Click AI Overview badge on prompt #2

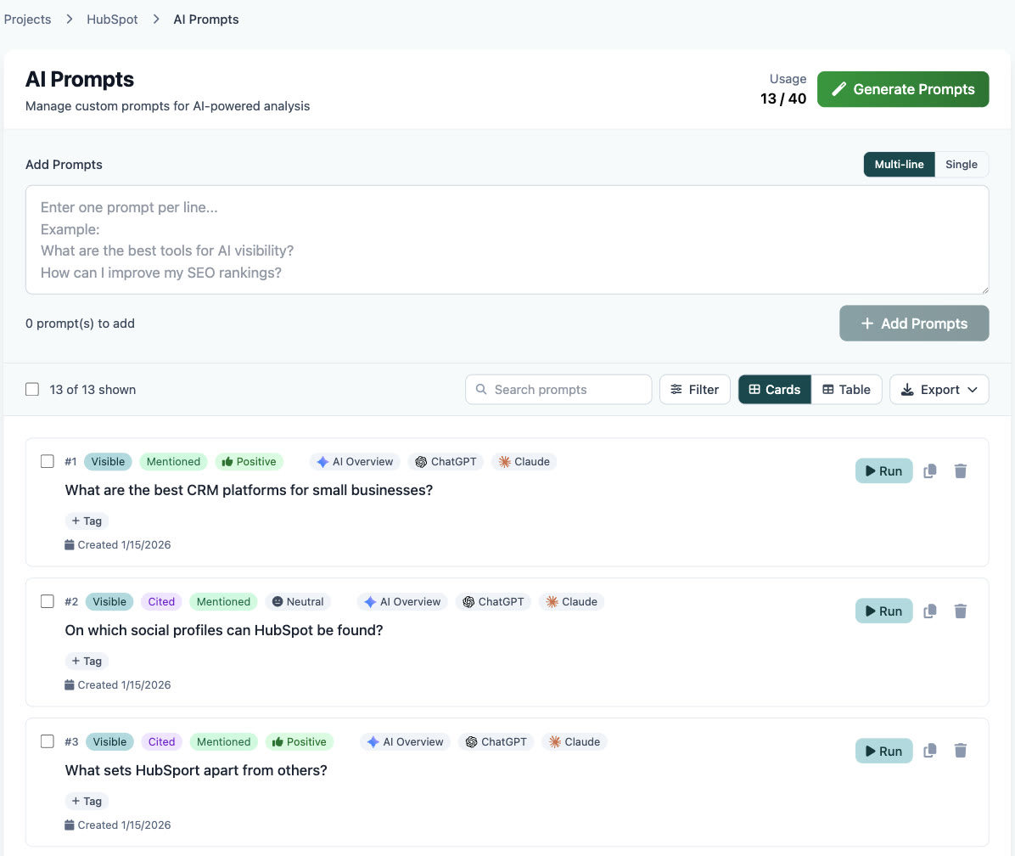[x=402, y=601]
